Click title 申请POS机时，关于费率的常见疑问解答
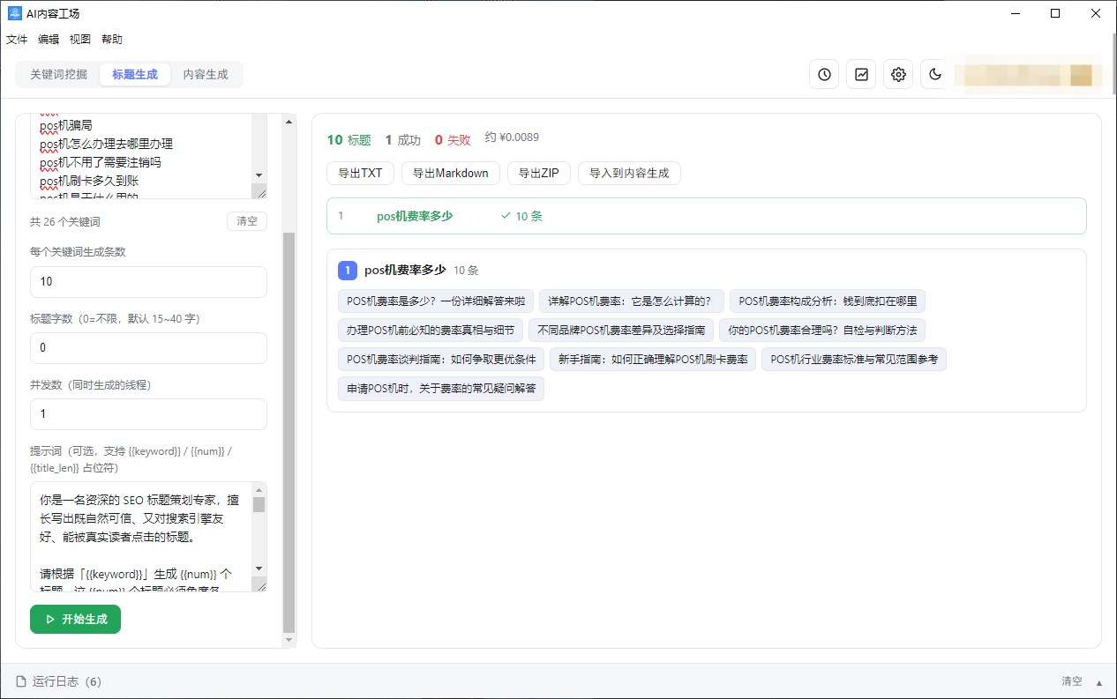Viewport: 1117px width, 699px height. click(x=441, y=388)
